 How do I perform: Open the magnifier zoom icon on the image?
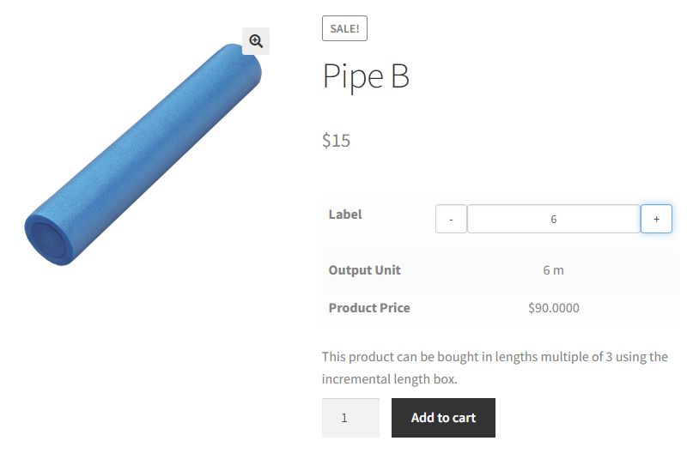(x=256, y=41)
